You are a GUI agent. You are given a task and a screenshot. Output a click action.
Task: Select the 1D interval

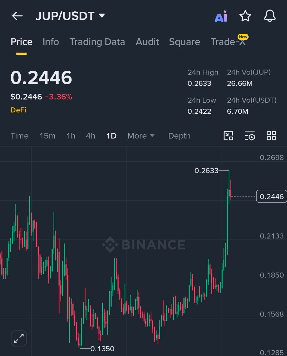[111, 136]
